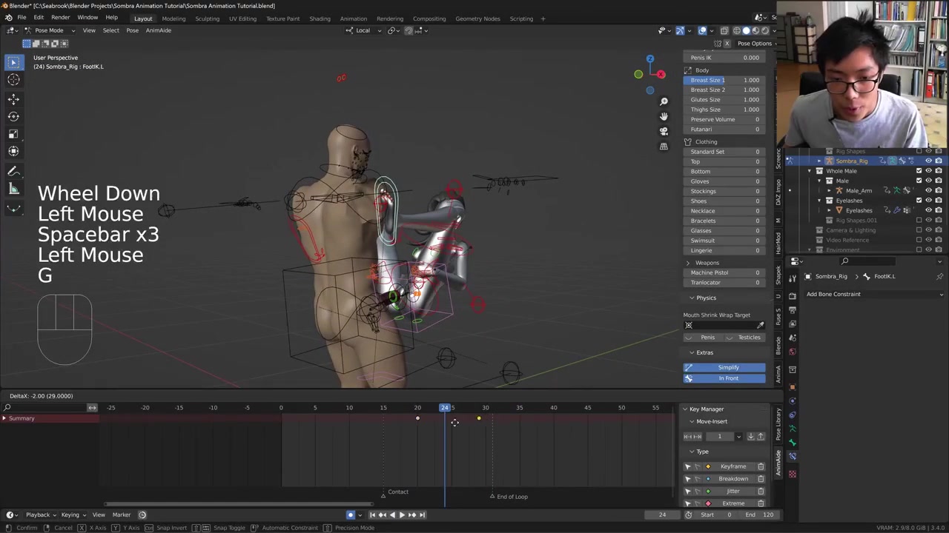The height and width of the screenshot is (533, 949).
Task: Open the Pose Mode dropdown
Action: [x=49, y=30]
